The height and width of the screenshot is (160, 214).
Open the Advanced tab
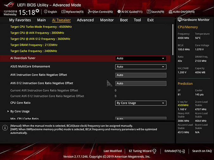pyautogui.click(x=85, y=20)
